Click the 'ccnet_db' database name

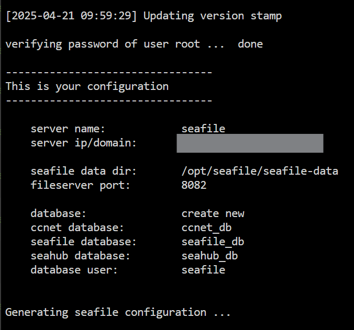(206, 227)
